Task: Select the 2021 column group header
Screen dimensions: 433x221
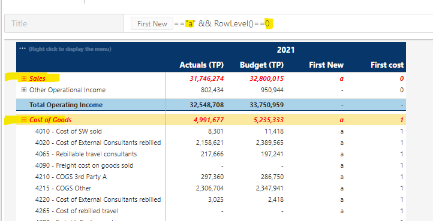Action: click(x=286, y=50)
